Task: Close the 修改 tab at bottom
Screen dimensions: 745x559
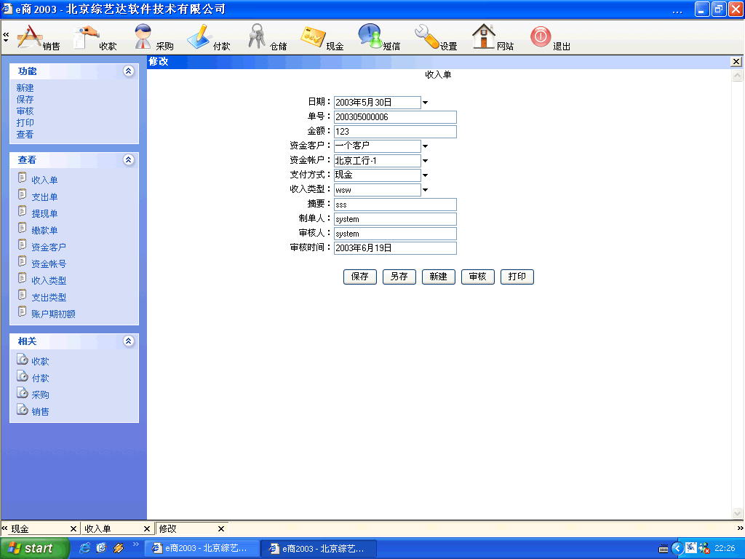Action: pyautogui.click(x=221, y=529)
